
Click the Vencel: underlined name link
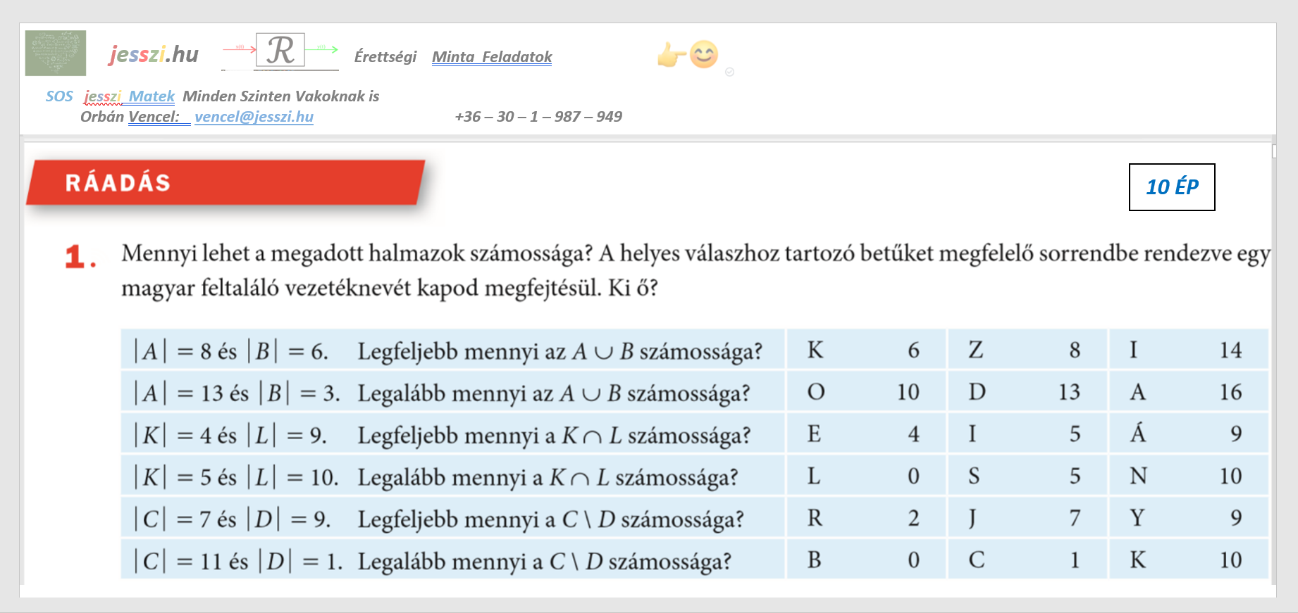(x=154, y=117)
